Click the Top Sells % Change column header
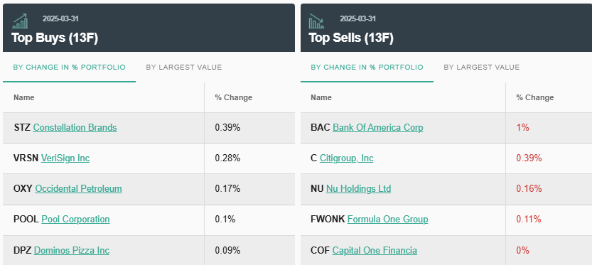592x265 pixels. pyautogui.click(x=535, y=97)
